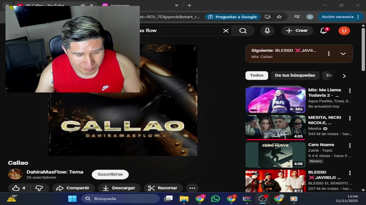The height and width of the screenshot is (205, 366).
Task: Open more actions ellipsis below video
Action: pyautogui.click(x=192, y=188)
